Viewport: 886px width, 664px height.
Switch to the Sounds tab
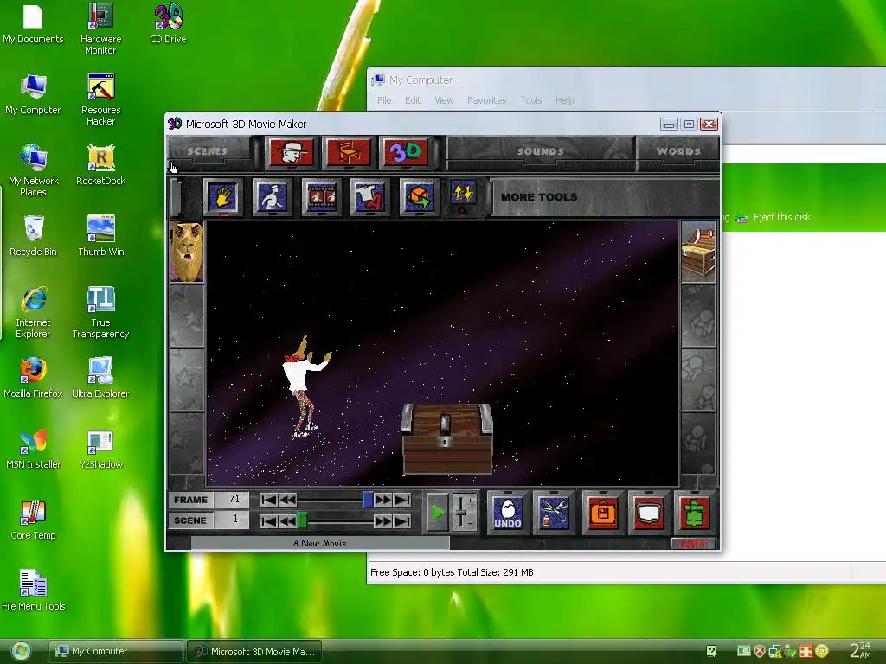[540, 151]
